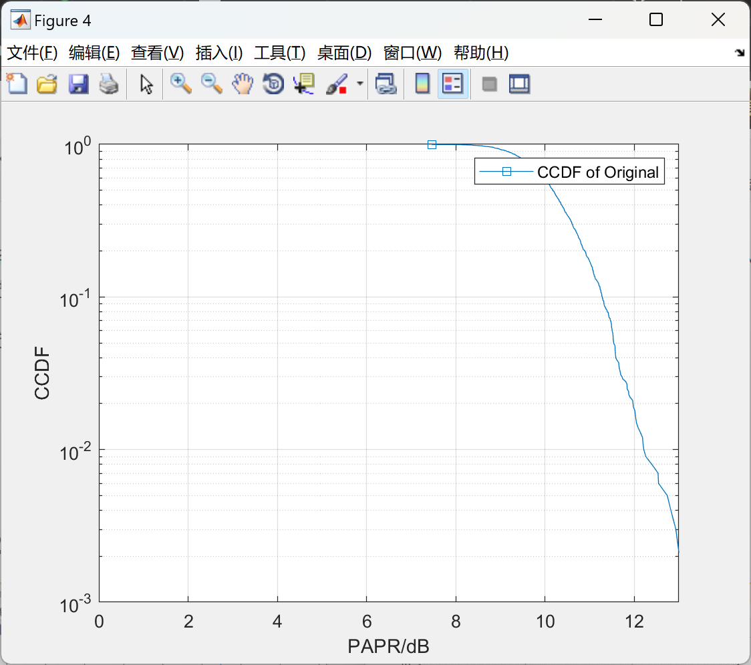Click the y-axis tick label 10^-1
This screenshot has height=665, width=751.
point(76,299)
